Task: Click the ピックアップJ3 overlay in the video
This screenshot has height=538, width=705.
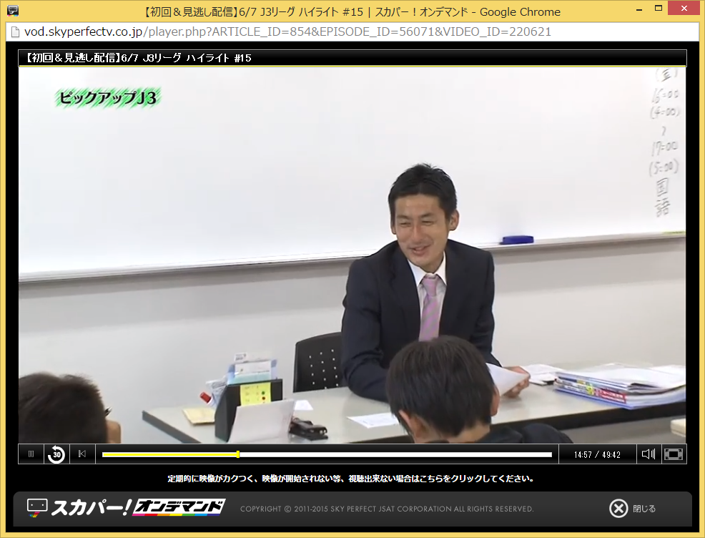Action: [x=109, y=98]
